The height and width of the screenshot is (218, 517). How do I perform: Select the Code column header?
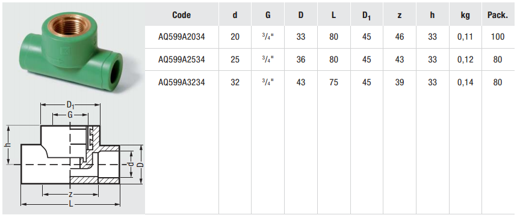[181, 15]
